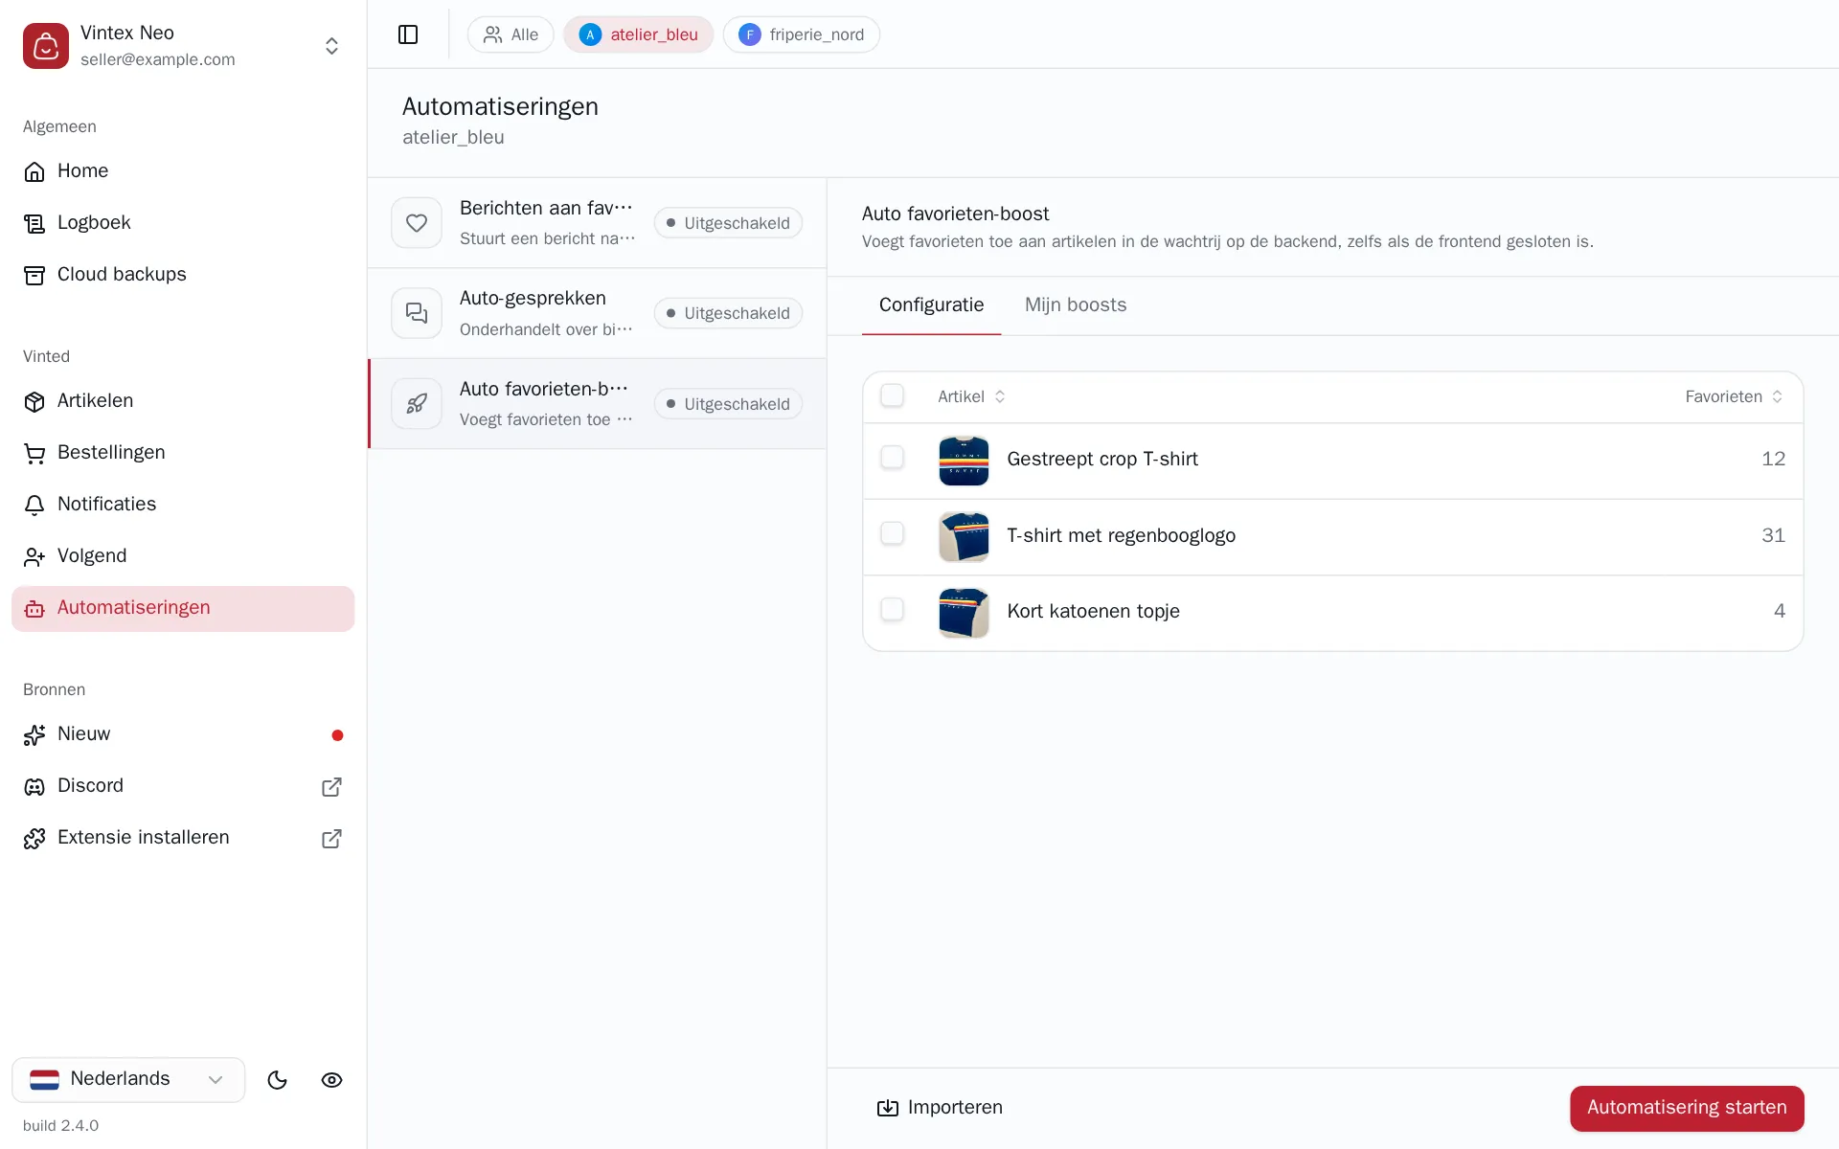This screenshot has height=1149, width=1839.
Task: Sort by the Favorieten column
Action: pos(1734,396)
